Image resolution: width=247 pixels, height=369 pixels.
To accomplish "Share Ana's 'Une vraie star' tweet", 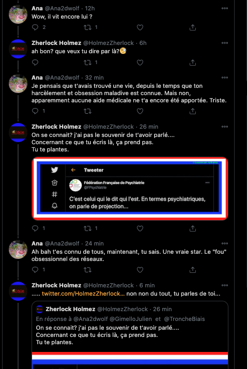I will 193,269.
